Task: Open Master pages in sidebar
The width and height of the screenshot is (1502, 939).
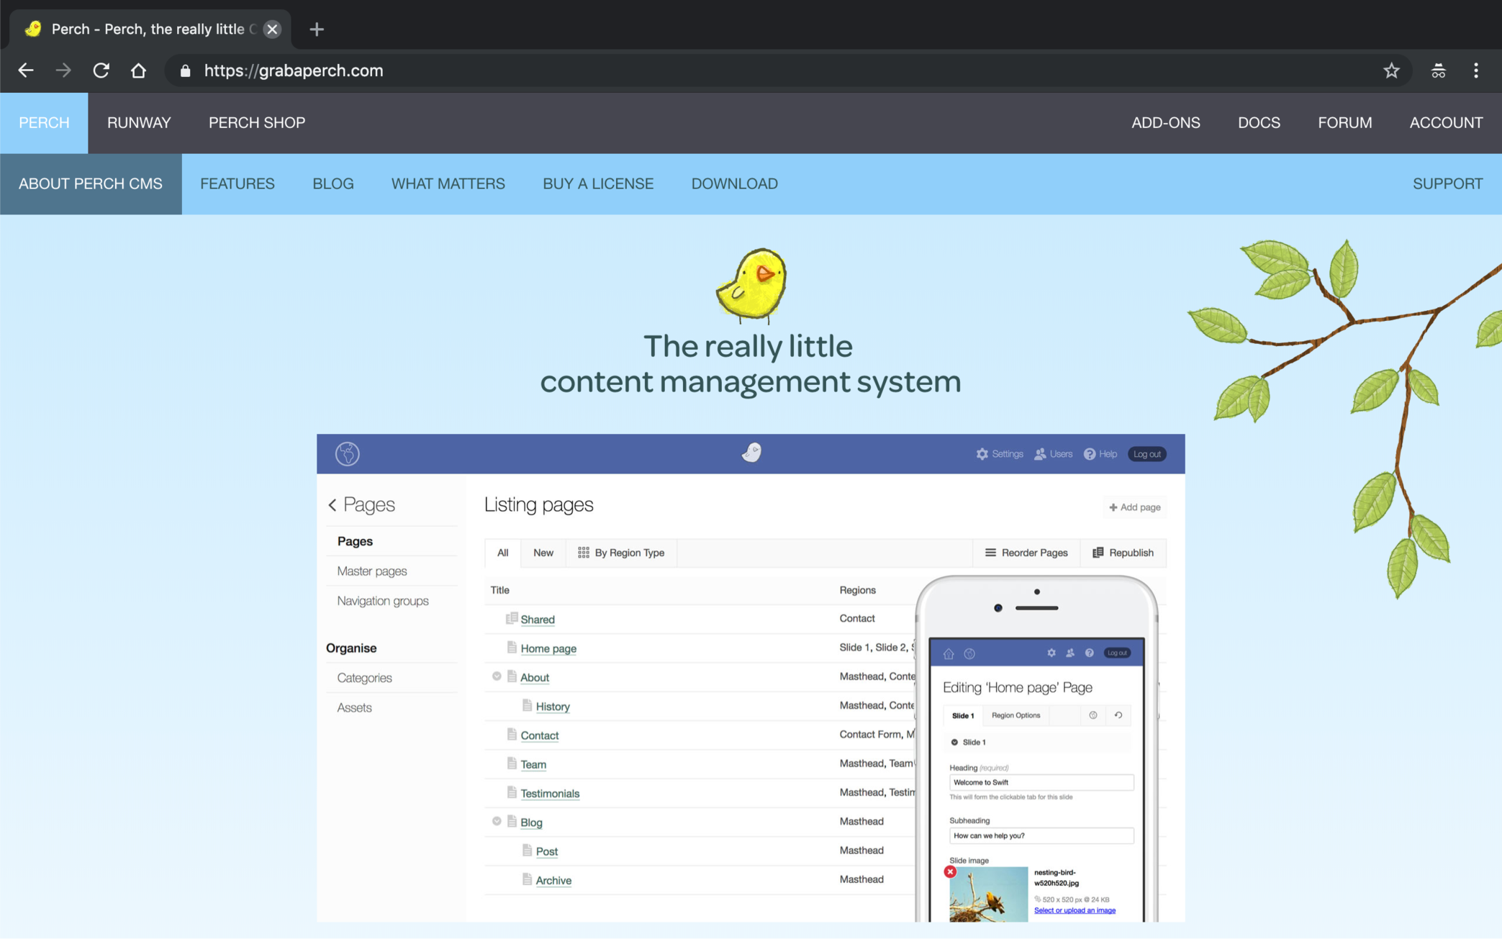Action: pos(372,571)
